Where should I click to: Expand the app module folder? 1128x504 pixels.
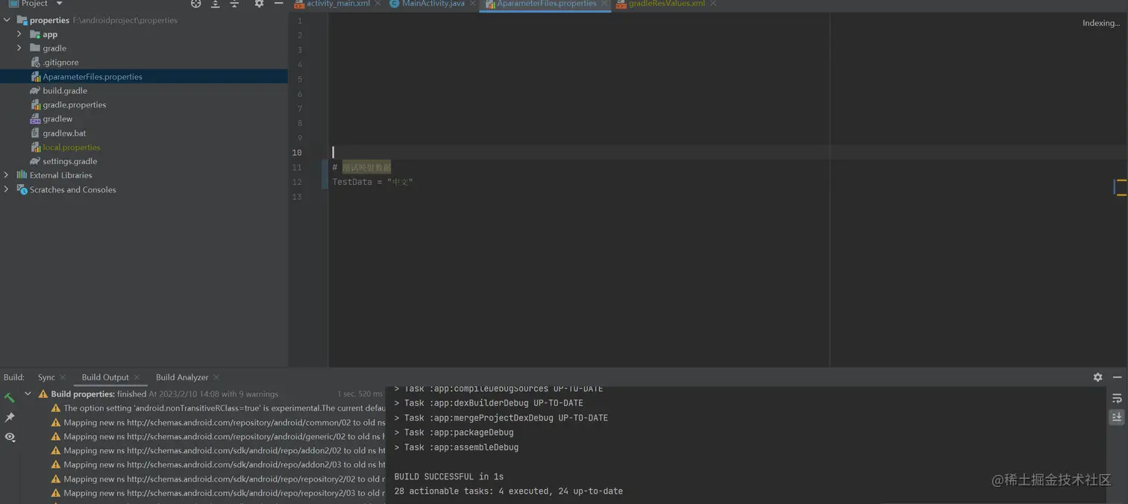click(x=19, y=34)
